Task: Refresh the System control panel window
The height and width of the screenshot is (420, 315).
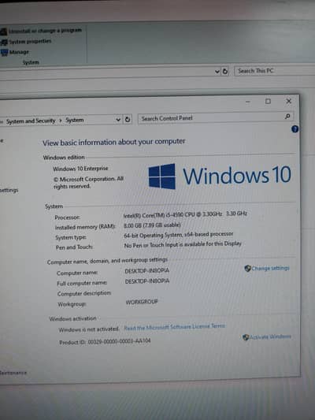Action: click(x=128, y=119)
